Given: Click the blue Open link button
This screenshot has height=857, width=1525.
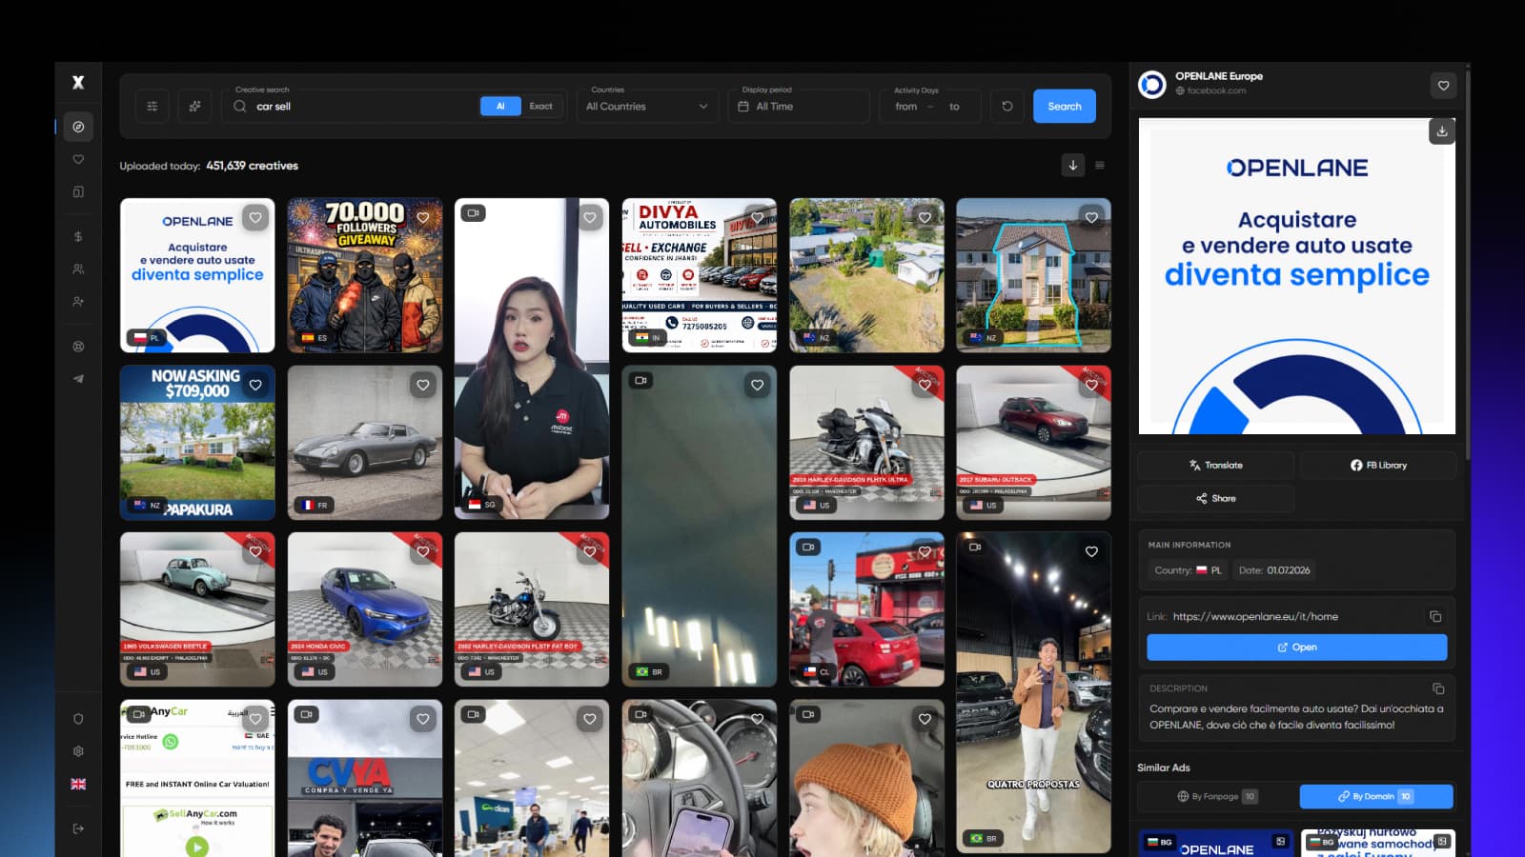Looking at the screenshot, I should (x=1296, y=648).
